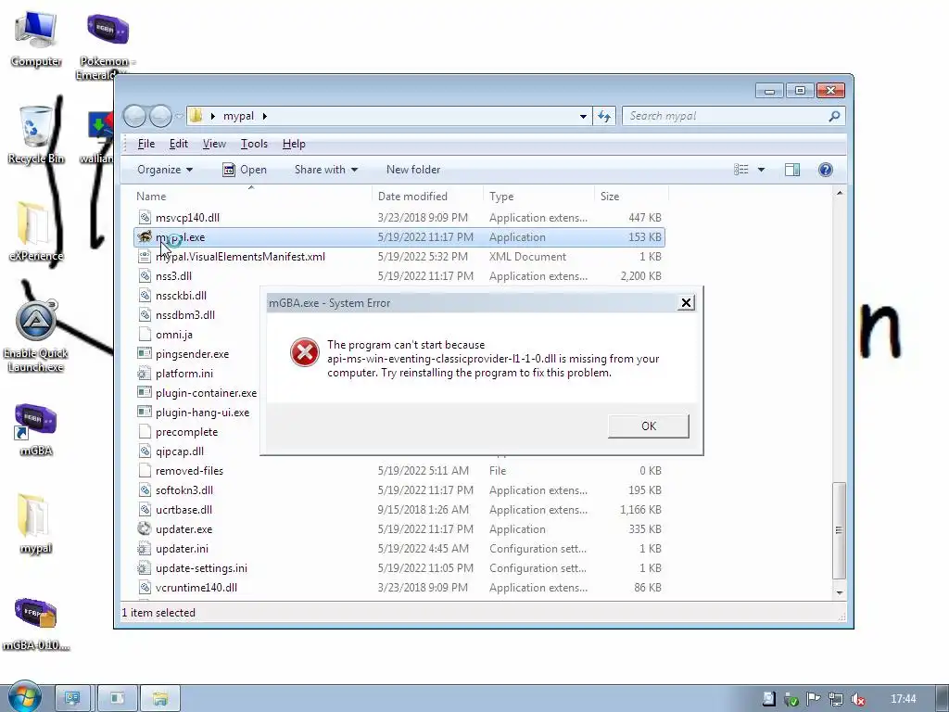Click the Back navigation button
Viewport: 949px width, 712px height.
pyautogui.click(x=135, y=116)
